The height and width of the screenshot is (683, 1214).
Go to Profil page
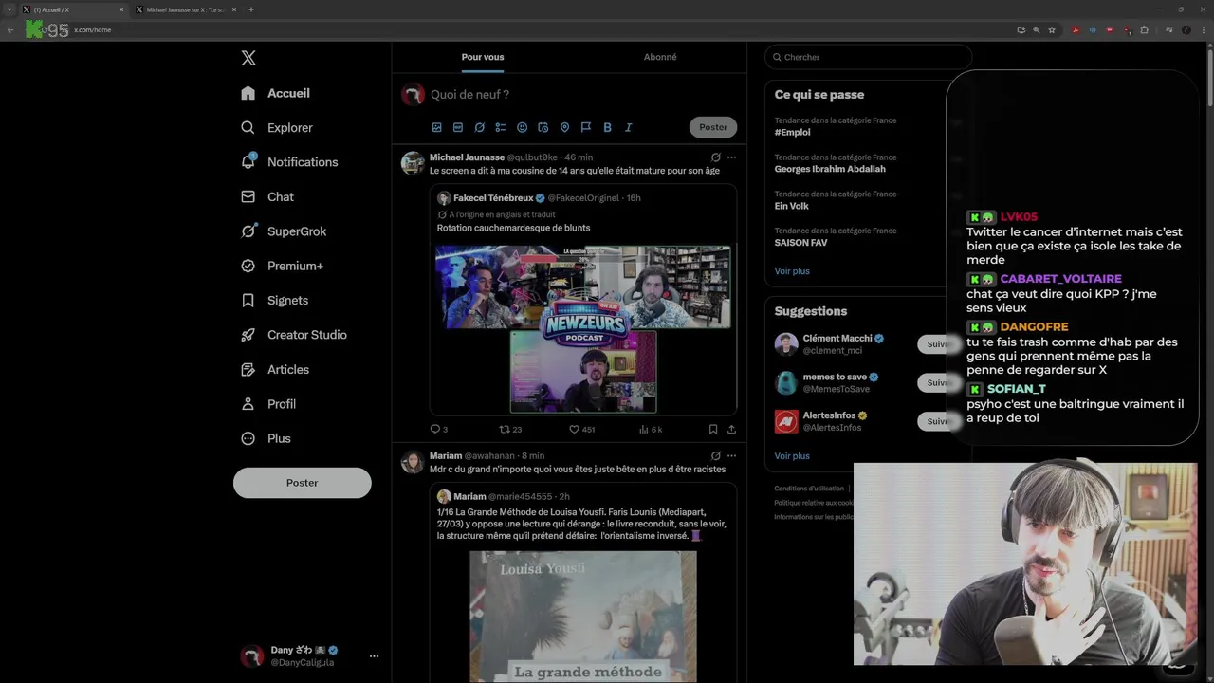(268, 403)
